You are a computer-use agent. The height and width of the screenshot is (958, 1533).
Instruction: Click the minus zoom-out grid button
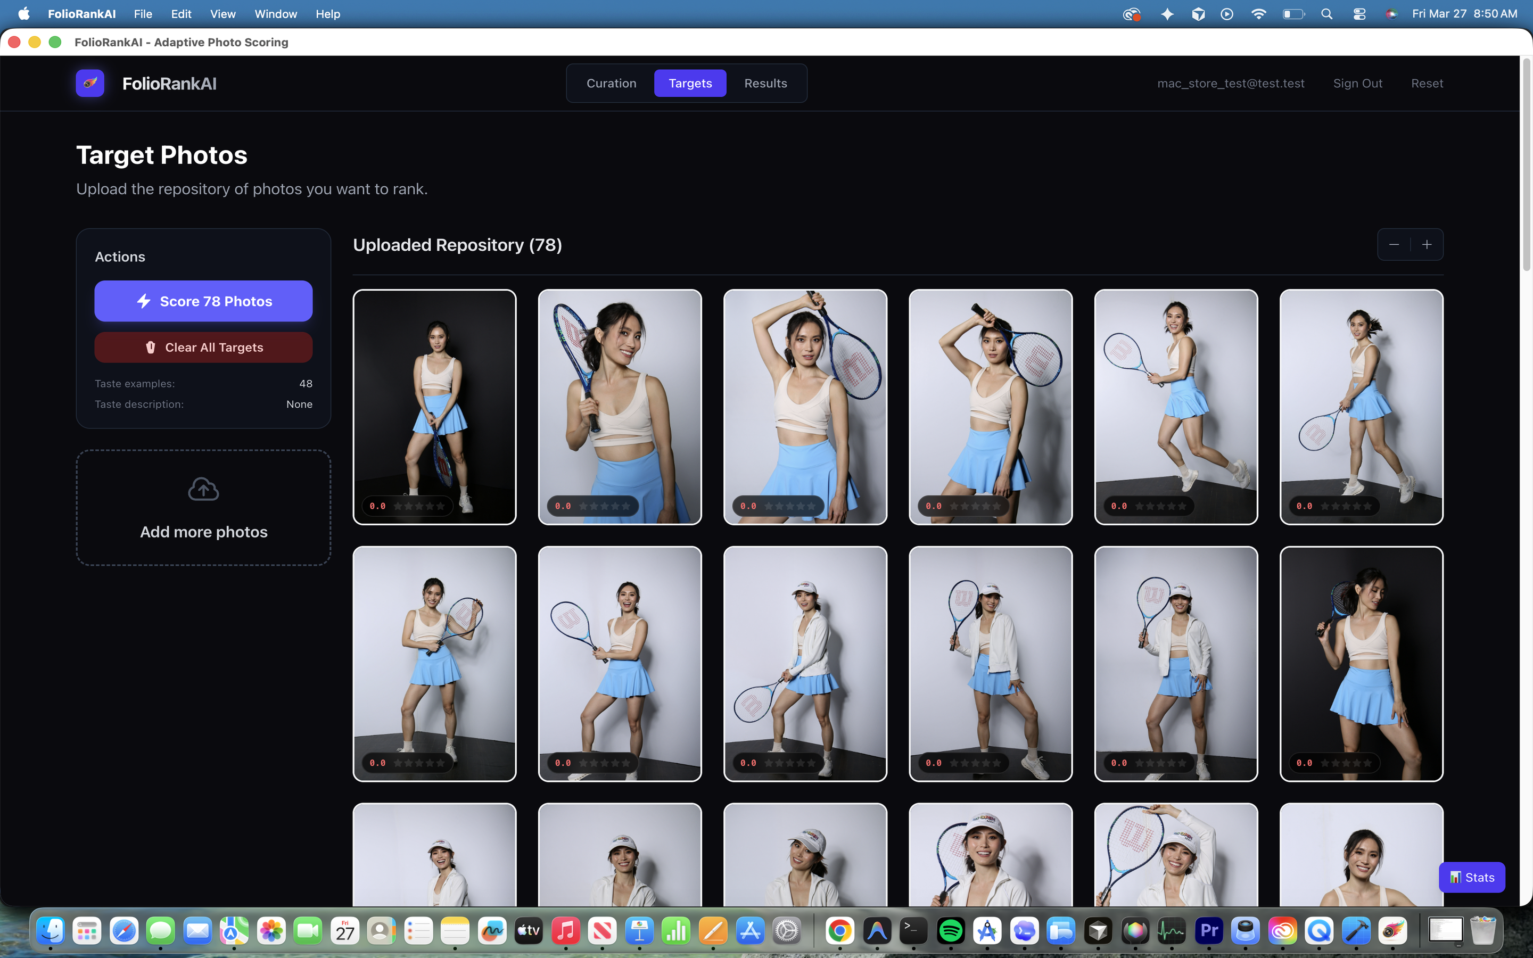click(1394, 245)
